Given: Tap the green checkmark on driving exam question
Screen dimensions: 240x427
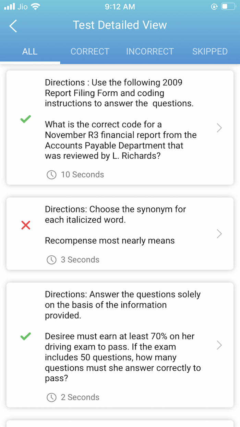Looking at the screenshot, I should pos(25,336).
